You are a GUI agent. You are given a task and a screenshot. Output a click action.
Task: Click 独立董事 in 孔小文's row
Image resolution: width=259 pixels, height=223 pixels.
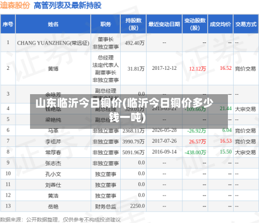point(106,174)
